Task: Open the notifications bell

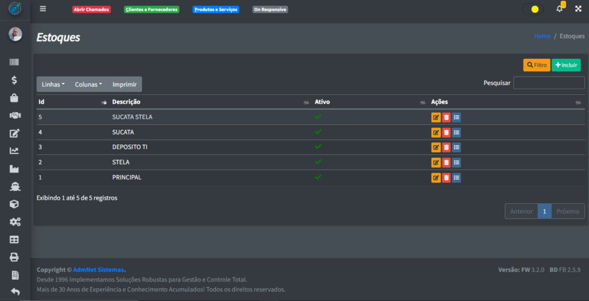Action: 559,9
